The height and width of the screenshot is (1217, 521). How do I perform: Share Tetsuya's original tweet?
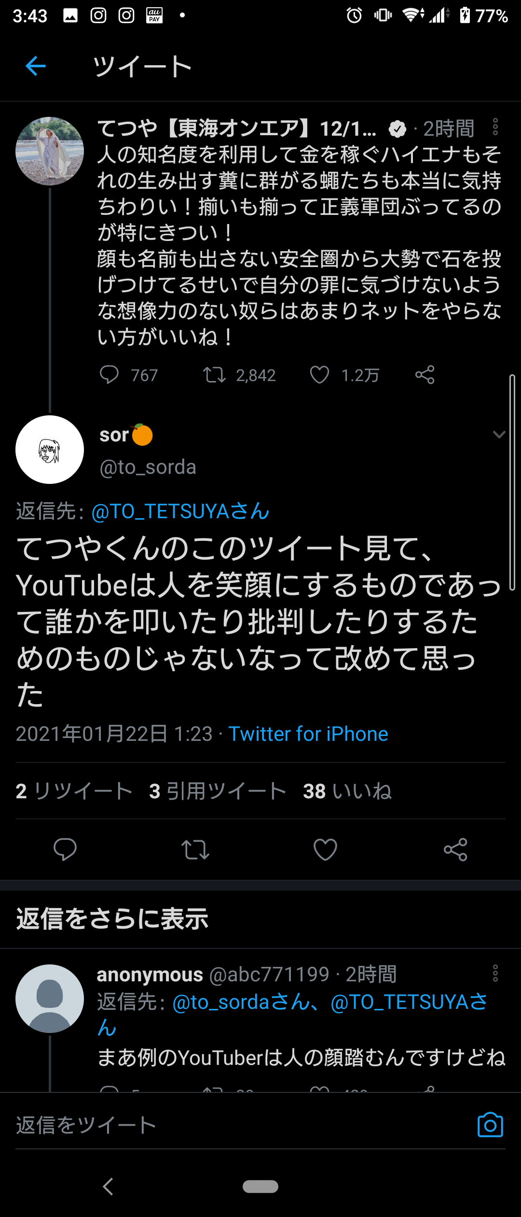click(x=425, y=375)
